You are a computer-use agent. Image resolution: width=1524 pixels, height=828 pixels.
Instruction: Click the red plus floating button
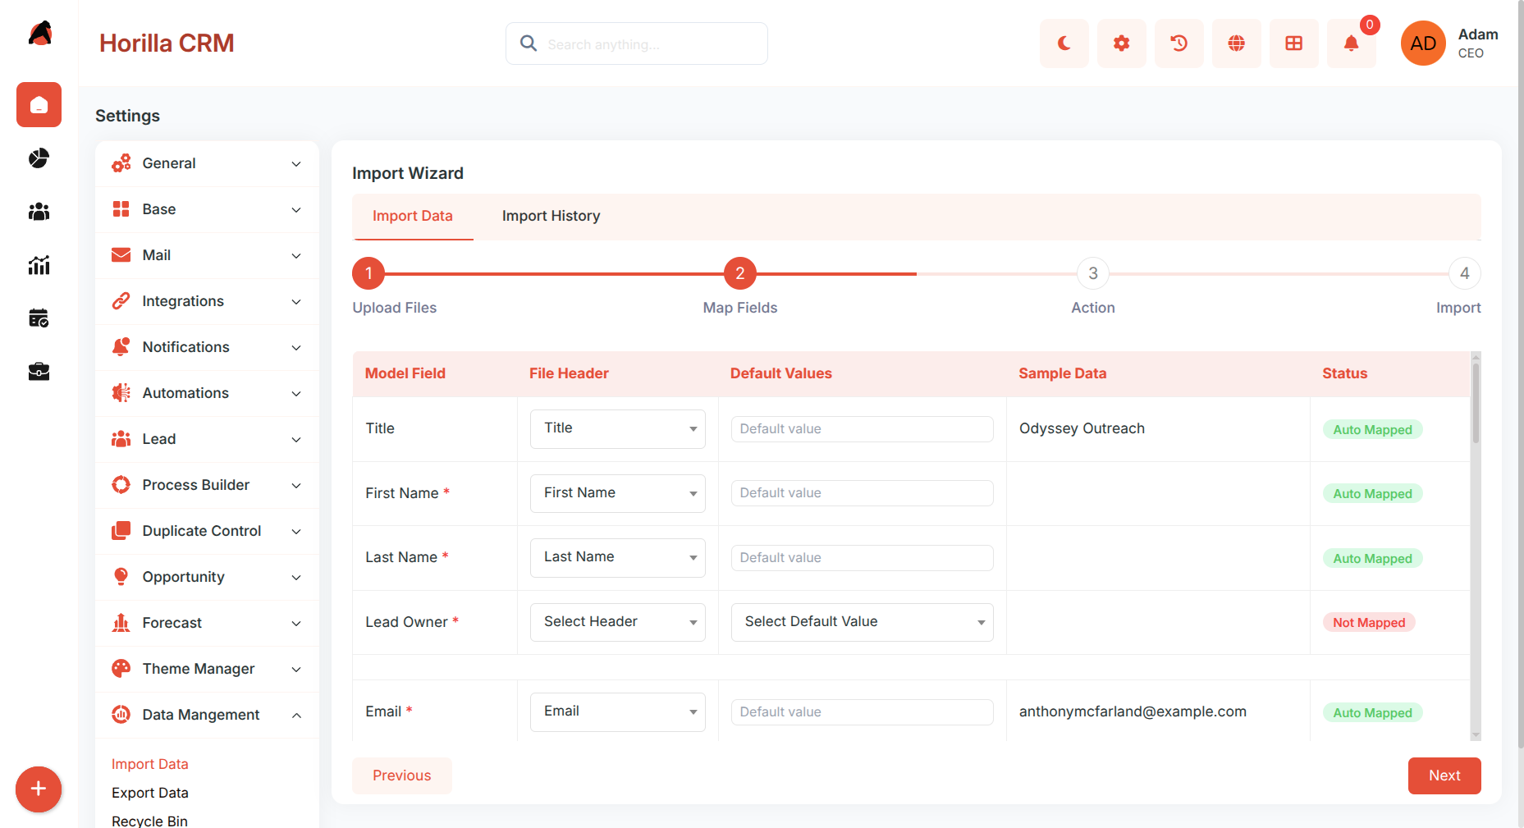click(39, 789)
